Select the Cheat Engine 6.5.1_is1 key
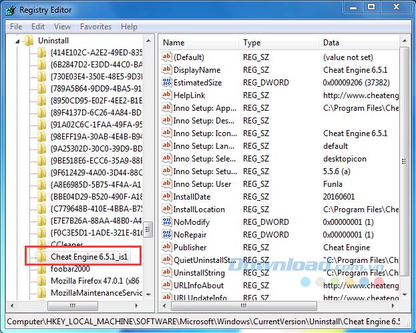 coord(89,257)
